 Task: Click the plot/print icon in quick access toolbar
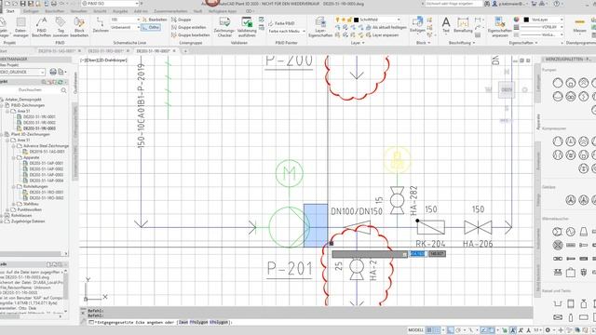[54, 4]
